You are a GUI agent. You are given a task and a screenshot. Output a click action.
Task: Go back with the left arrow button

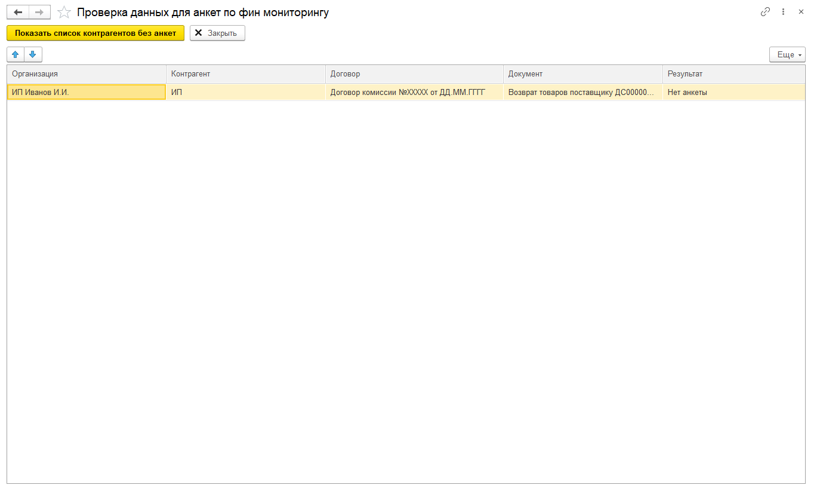18,12
